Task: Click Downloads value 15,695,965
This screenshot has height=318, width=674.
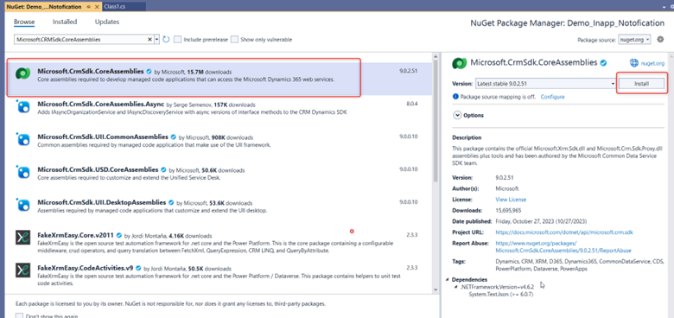Action: pyautogui.click(x=509, y=210)
